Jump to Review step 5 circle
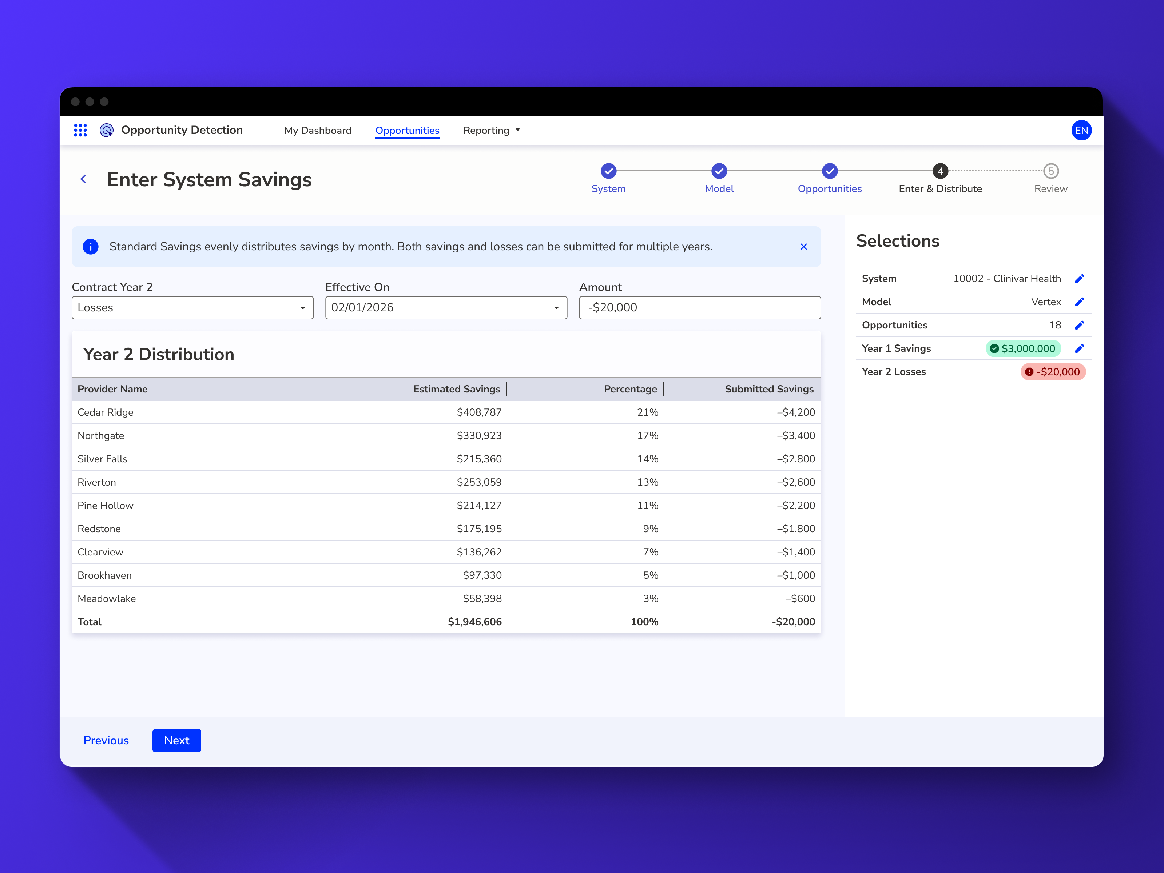Screen dimensions: 1164x873 1050,171
